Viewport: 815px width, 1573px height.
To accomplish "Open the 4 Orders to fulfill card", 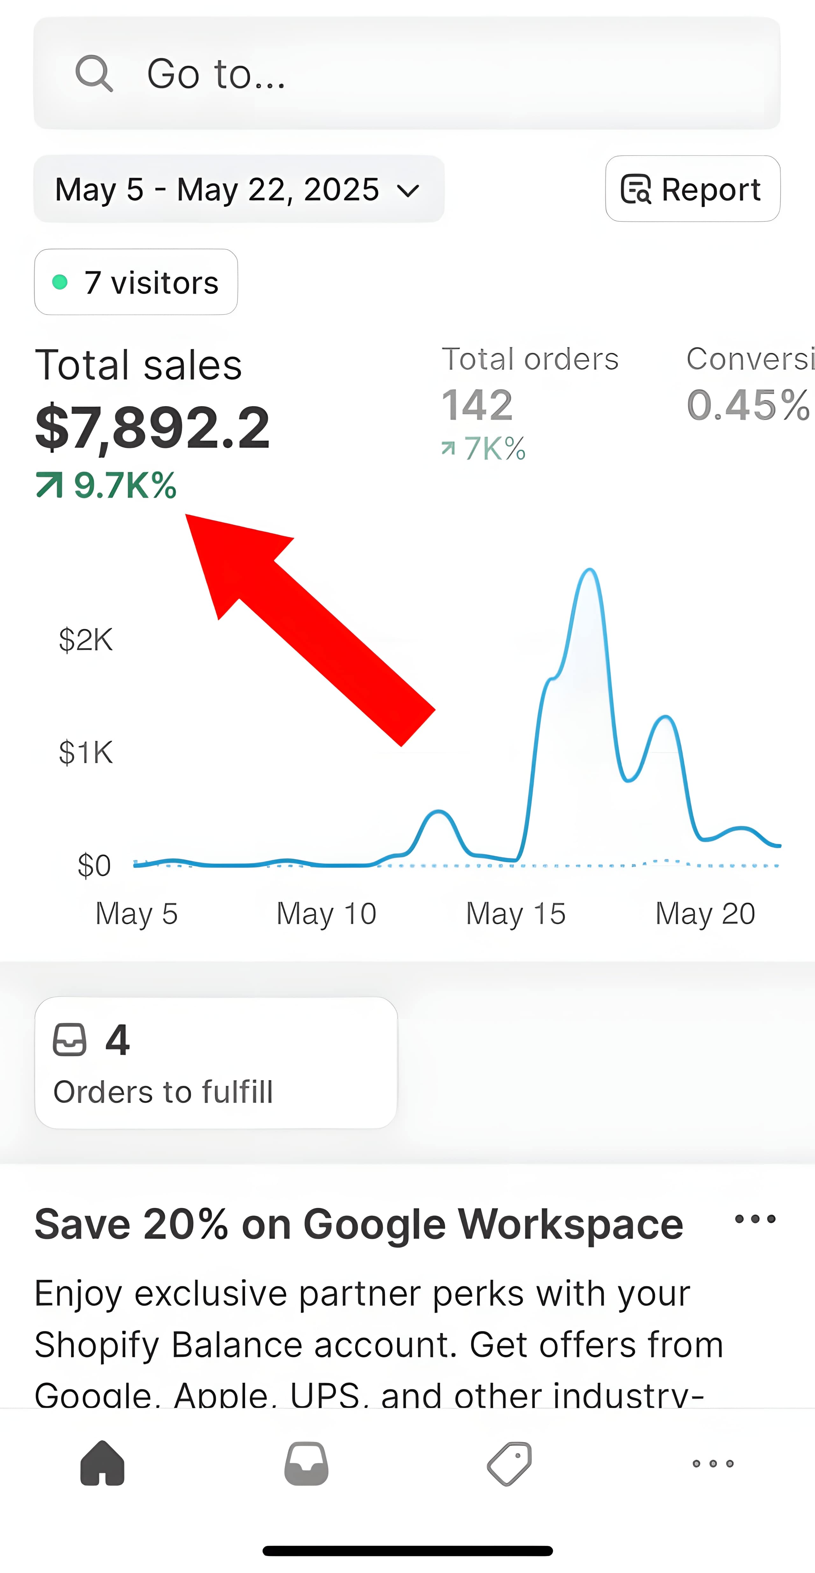I will click(x=216, y=1063).
